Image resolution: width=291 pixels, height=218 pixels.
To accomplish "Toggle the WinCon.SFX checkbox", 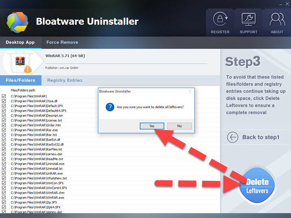I will [x=4, y=183].
